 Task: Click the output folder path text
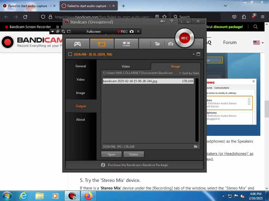click(x=138, y=73)
